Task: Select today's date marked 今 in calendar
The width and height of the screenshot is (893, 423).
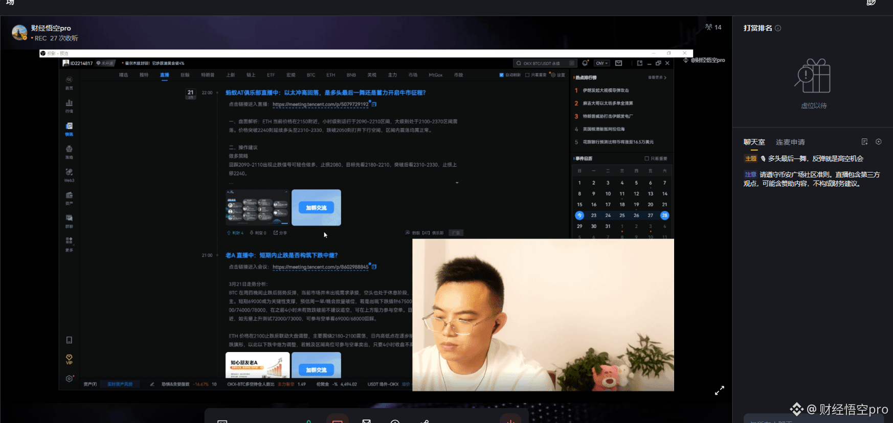Action: [579, 215]
